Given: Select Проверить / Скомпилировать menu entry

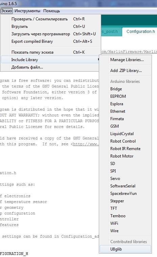Looking at the screenshot, I should (x=50, y=19).
